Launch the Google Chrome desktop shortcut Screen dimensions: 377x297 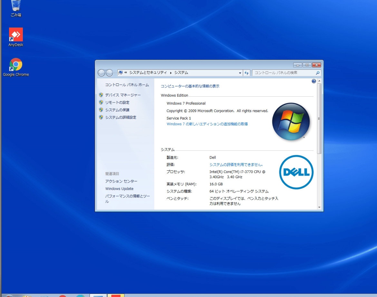coord(15,64)
